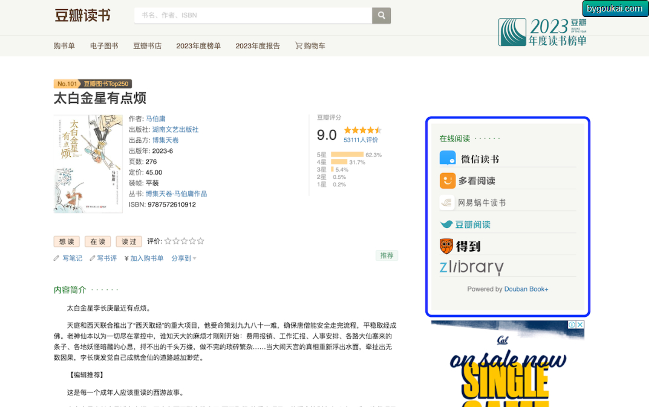This screenshot has height=407, width=649.
Task: Click the 5星 rating bar
Action: [347, 155]
